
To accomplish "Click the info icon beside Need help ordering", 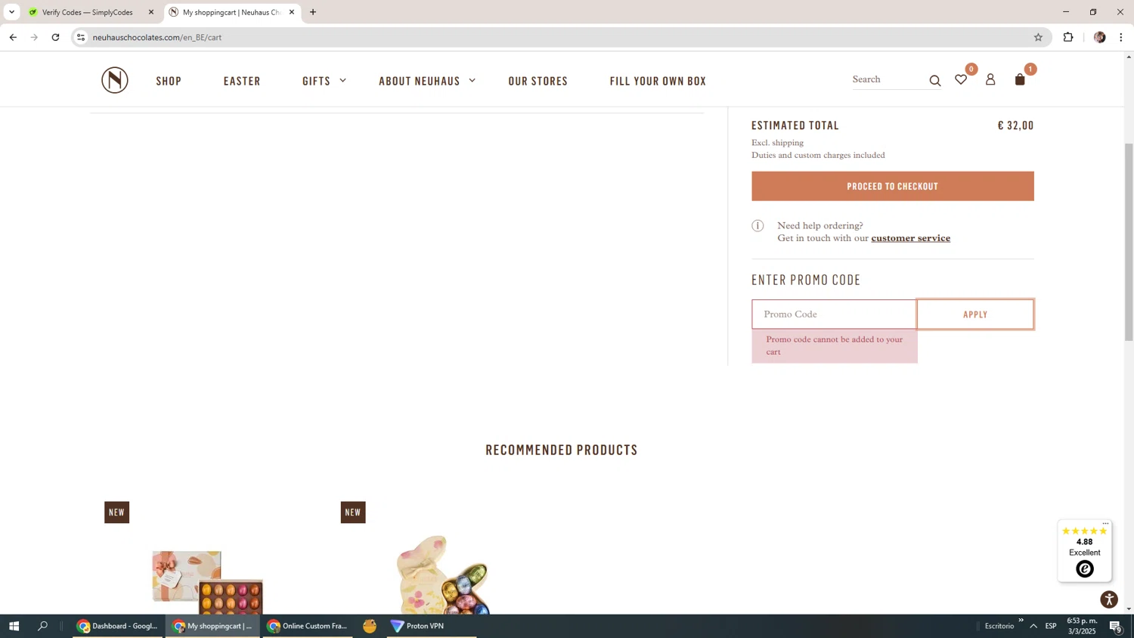I will (758, 225).
